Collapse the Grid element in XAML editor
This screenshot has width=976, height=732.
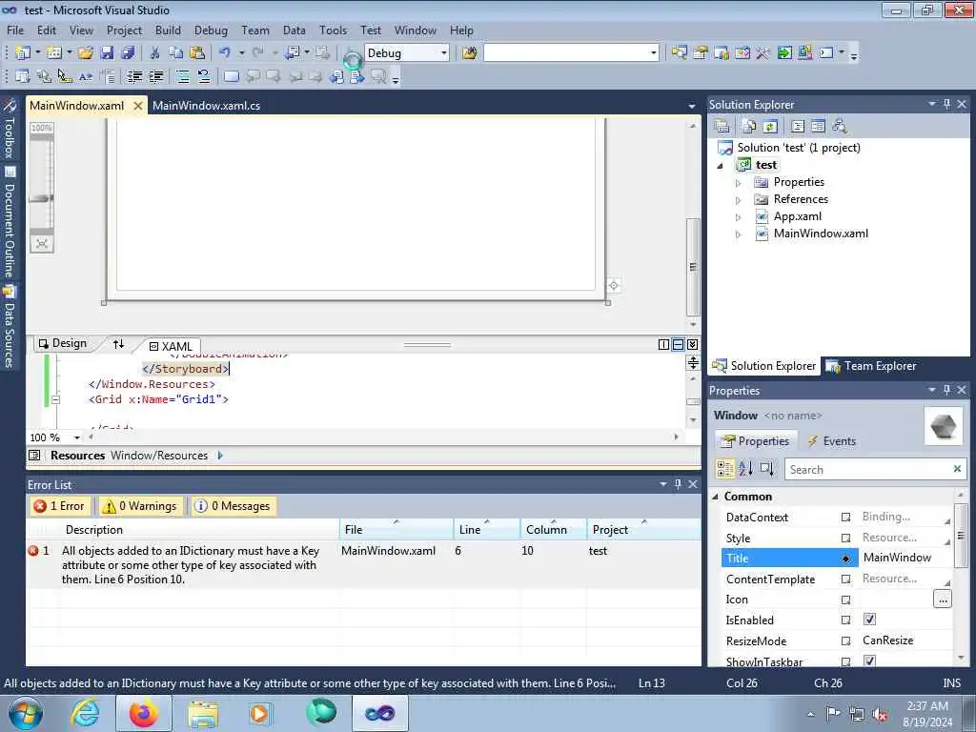(55, 399)
